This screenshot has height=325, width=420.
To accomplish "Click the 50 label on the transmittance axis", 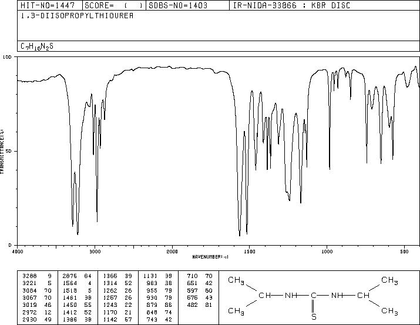I will coord(9,151).
